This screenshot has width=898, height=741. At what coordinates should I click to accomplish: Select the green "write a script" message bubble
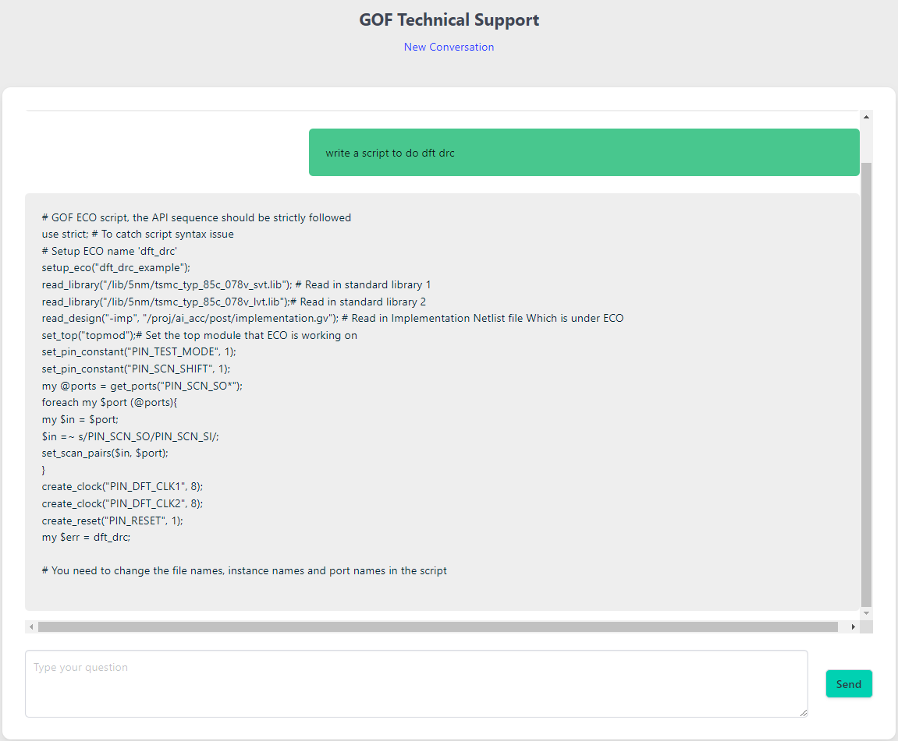tap(584, 153)
